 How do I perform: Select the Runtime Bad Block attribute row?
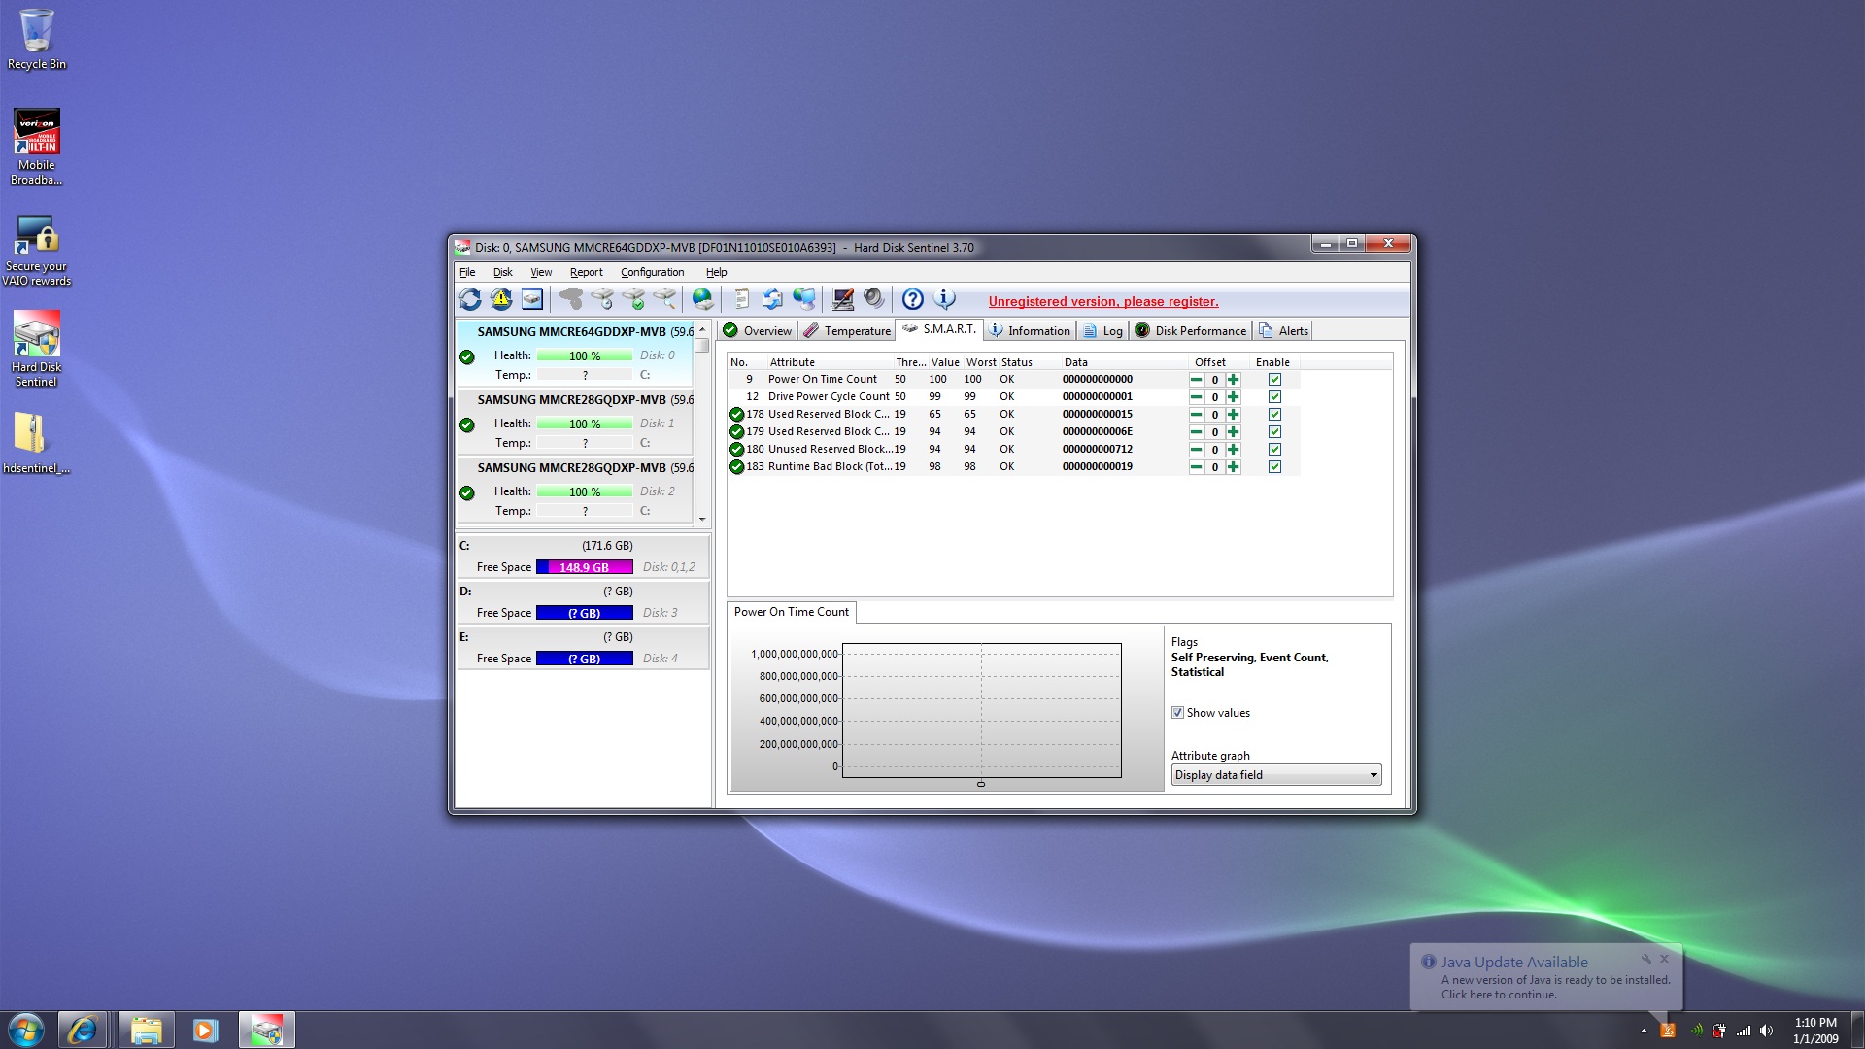coord(1013,467)
